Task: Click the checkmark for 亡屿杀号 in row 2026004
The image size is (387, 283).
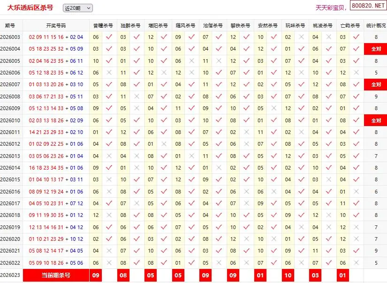Action: (357, 49)
